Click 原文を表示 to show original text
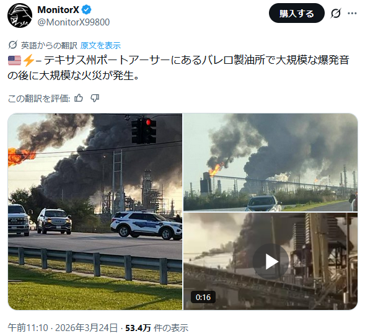Viewport: 365px width, 336px height. [100, 45]
